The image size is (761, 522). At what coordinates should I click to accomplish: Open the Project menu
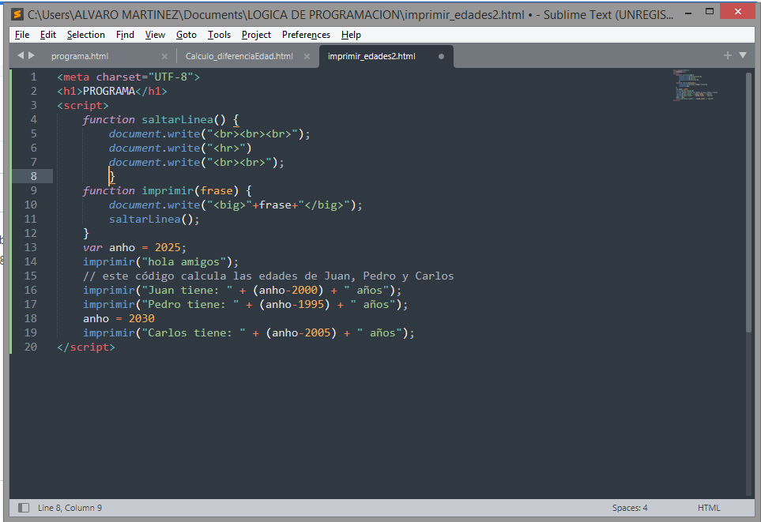pos(256,35)
